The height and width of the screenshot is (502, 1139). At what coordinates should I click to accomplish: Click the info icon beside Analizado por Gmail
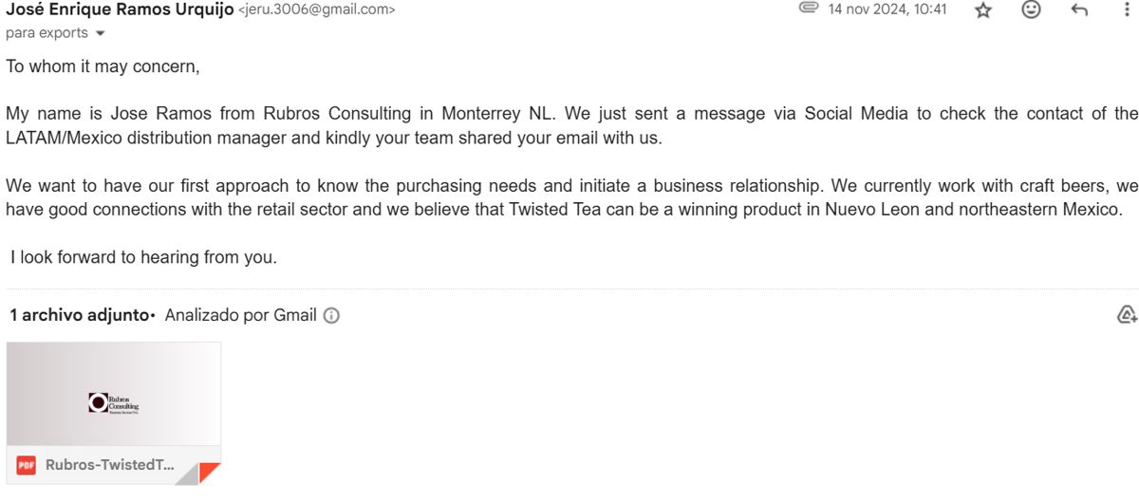331,316
